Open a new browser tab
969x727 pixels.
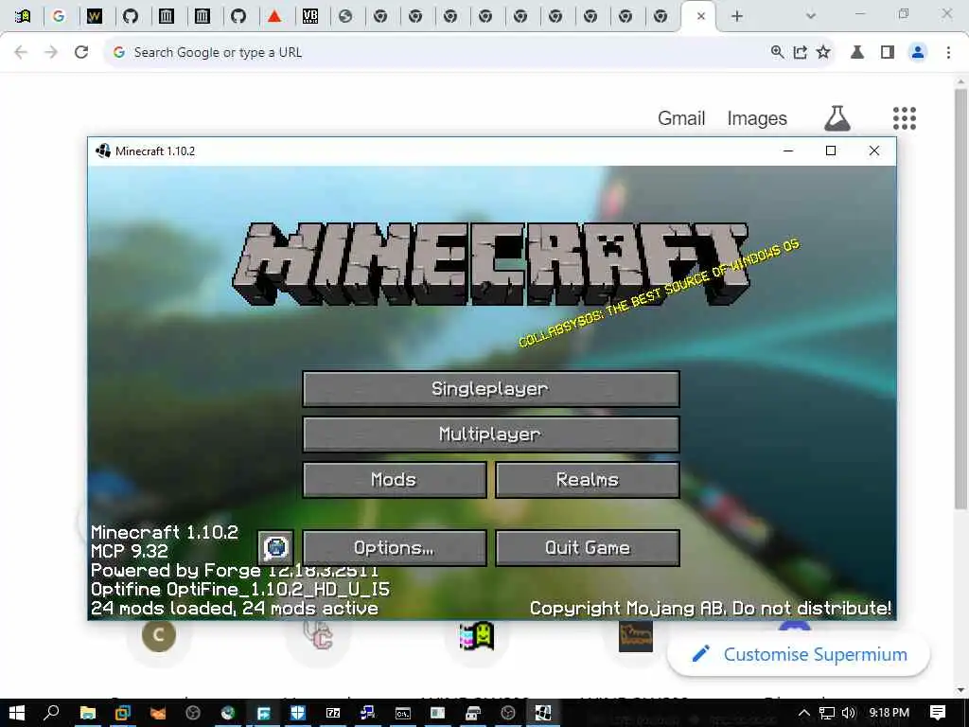[x=736, y=16]
